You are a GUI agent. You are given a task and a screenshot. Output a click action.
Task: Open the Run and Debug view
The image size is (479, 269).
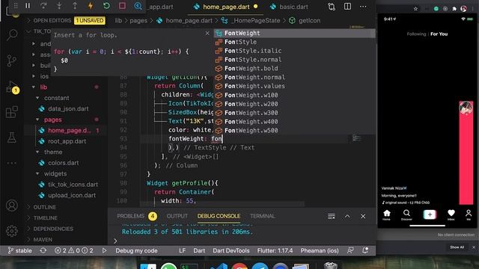click(x=12, y=87)
